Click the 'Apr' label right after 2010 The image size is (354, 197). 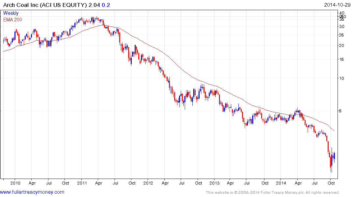[32, 184]
